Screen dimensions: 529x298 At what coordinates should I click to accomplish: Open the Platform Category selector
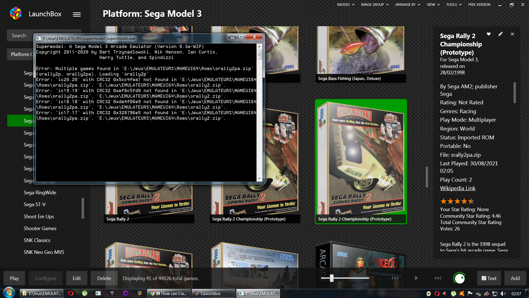pyautogui.click(x=20, y=54)
